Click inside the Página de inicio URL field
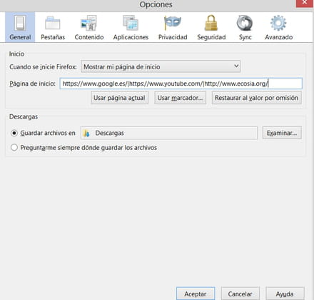 tap(181, 84)
